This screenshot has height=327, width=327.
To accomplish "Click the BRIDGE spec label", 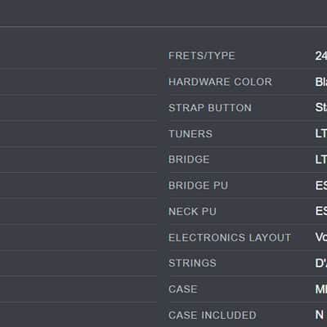I will tap(189, 159).
